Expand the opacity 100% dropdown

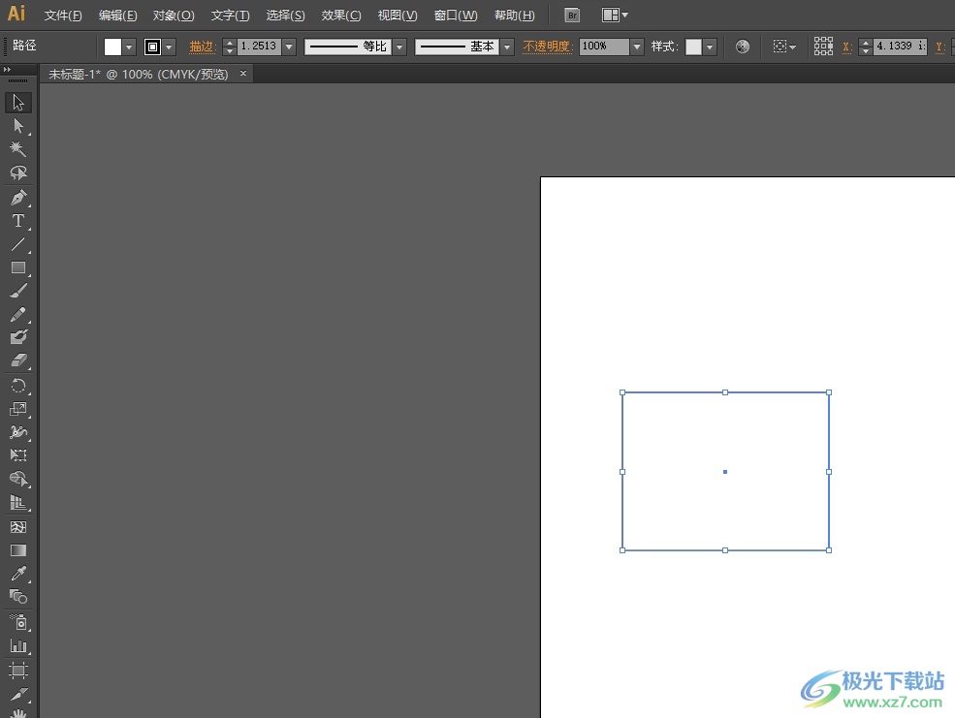[x=637, y=47]
